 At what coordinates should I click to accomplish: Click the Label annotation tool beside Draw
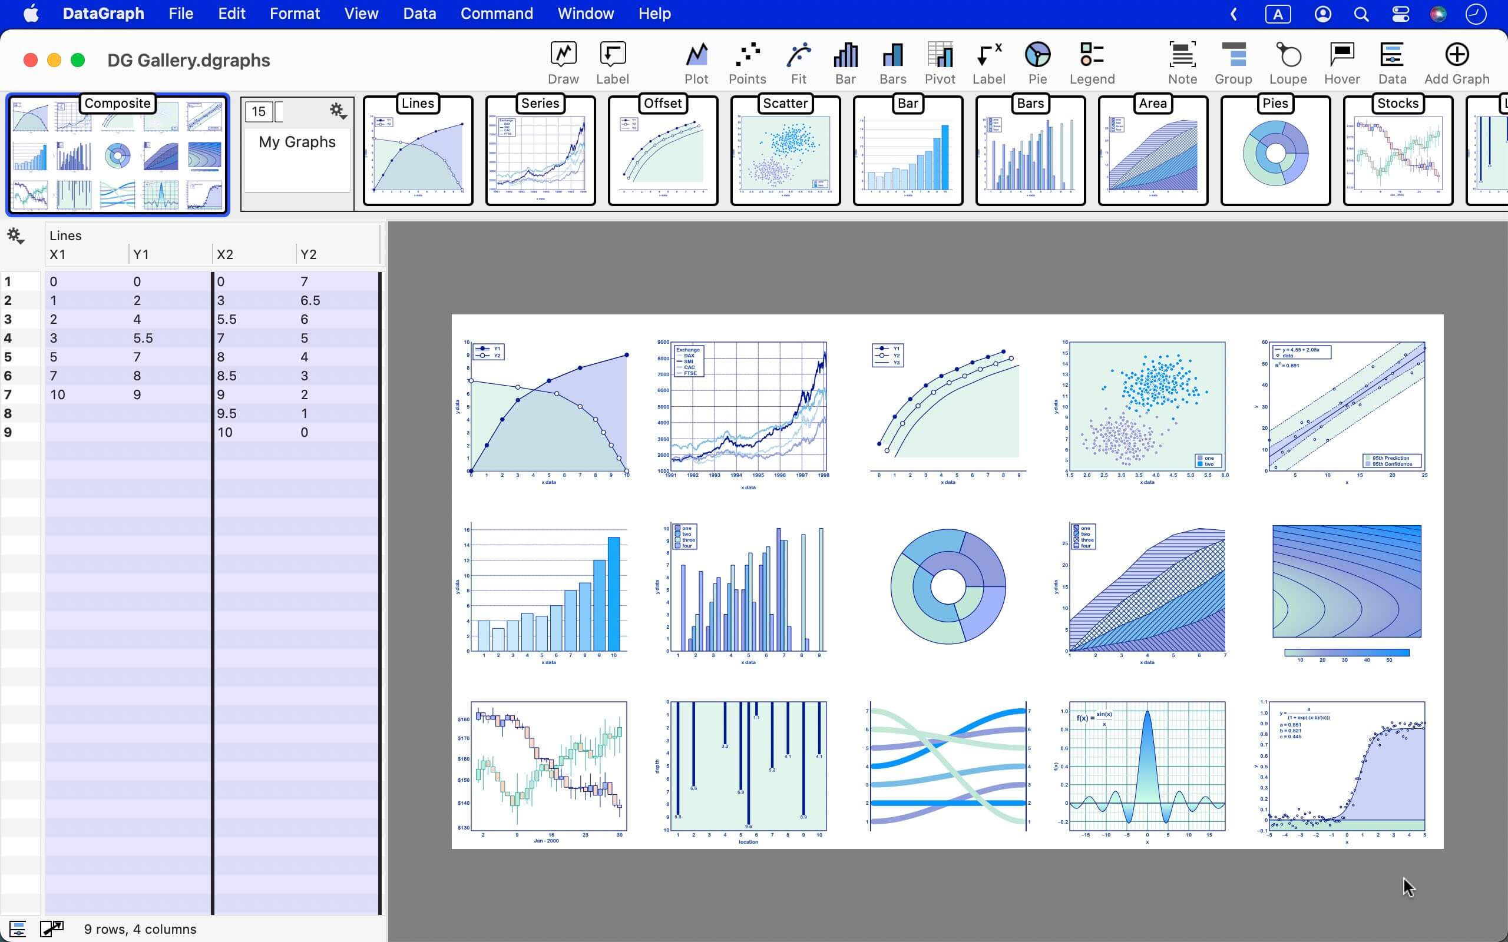tap(612, 62)
